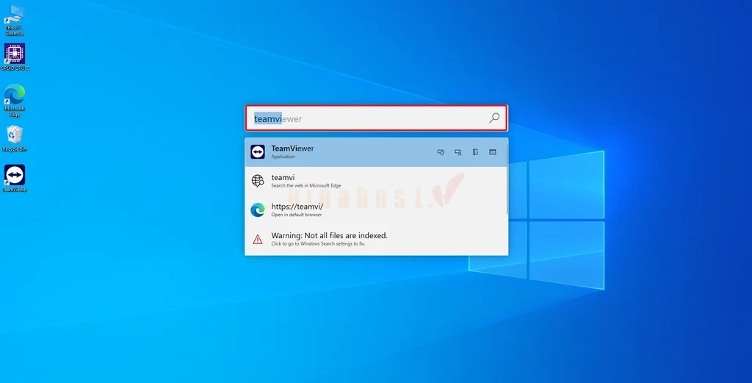Viewport: 752px width, 383px height.
Task: Click the magnifier icon in search box
Action: (x=494, y=118)
